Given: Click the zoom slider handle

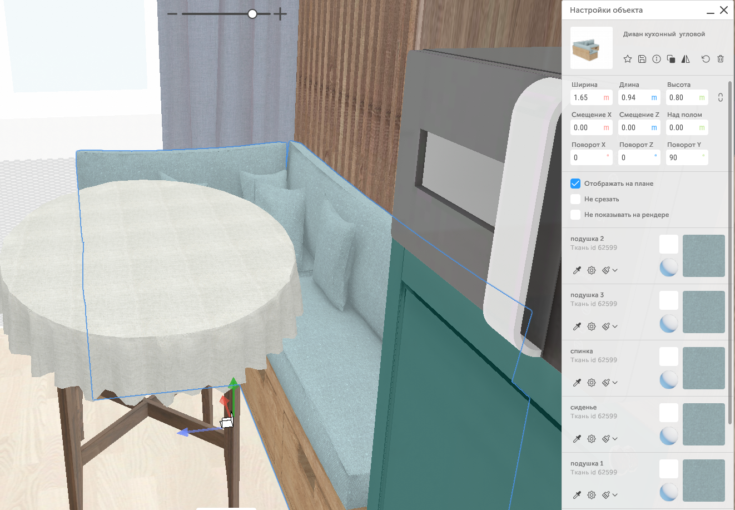Looking at the screenshot, I should tap(252, 14).
